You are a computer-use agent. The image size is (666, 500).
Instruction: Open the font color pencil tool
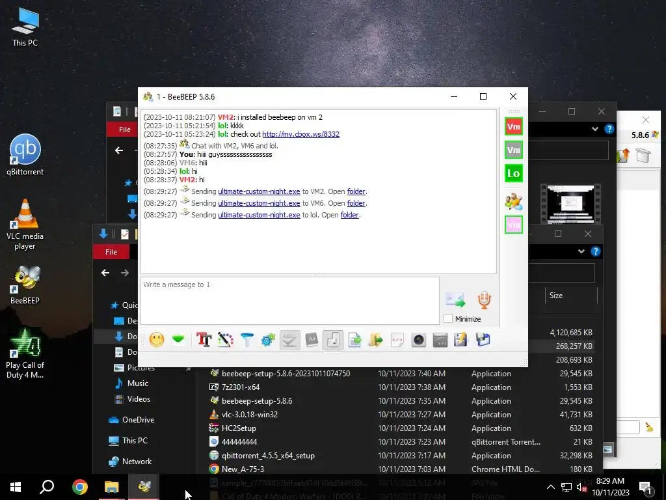(226, 340)
